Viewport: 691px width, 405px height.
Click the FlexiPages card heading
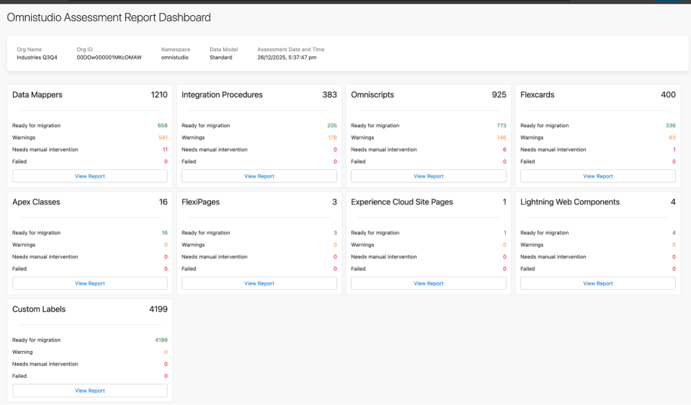[x=200, y=202]
